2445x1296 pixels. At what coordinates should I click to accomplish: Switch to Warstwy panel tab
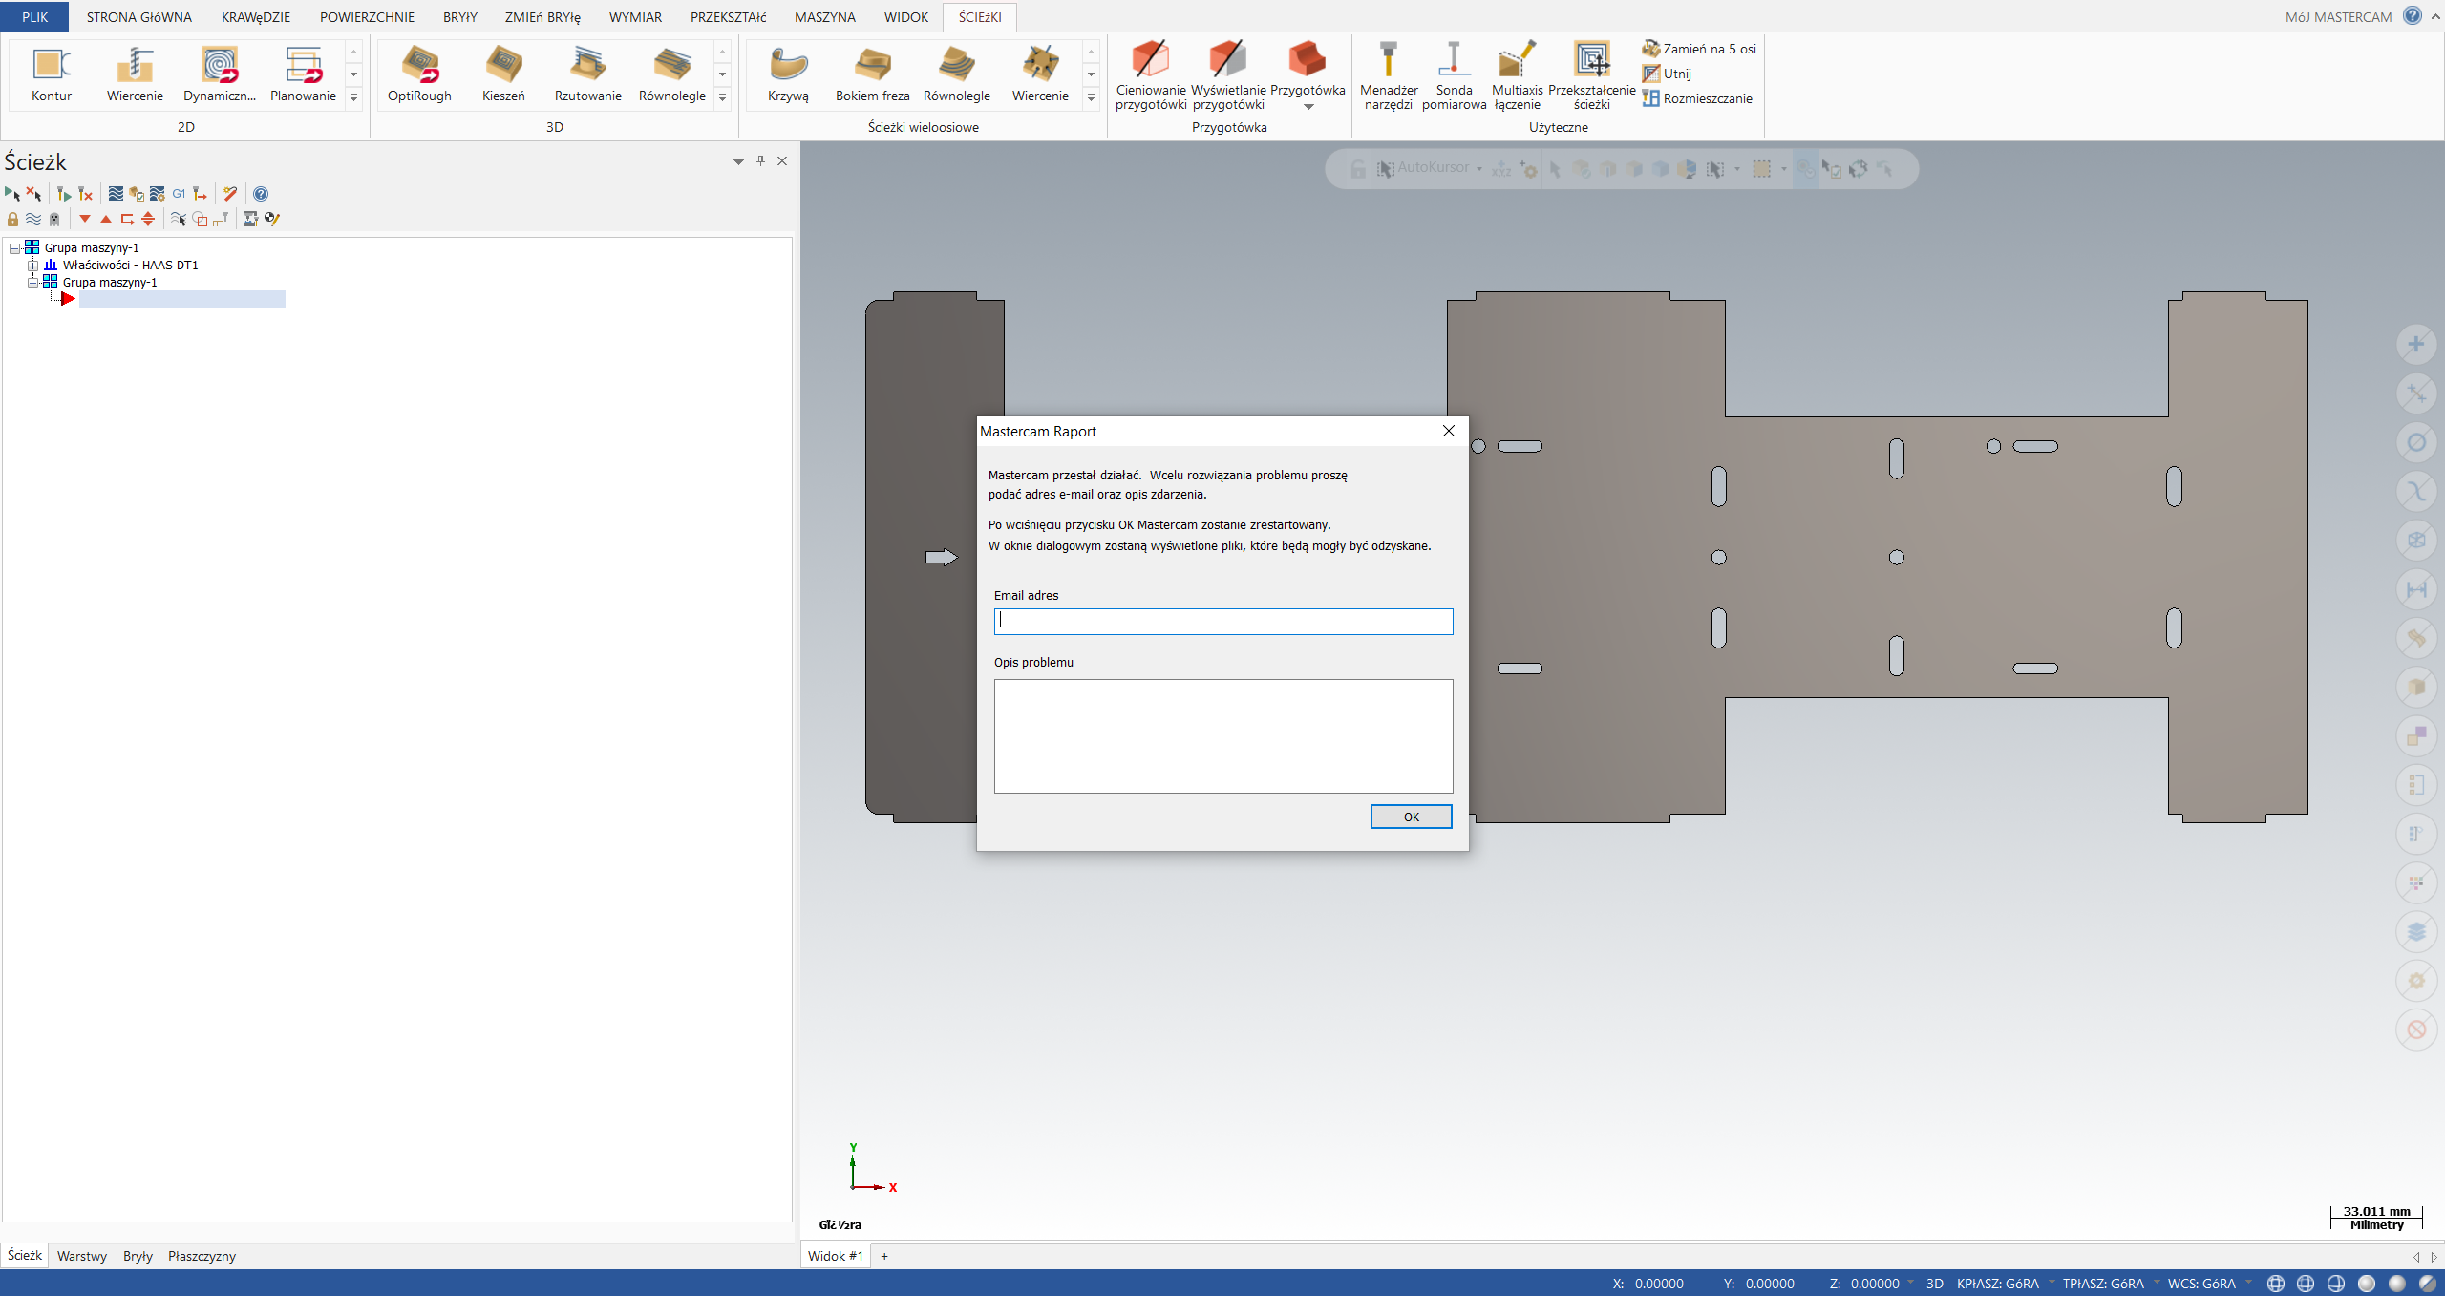[82, 1256]
